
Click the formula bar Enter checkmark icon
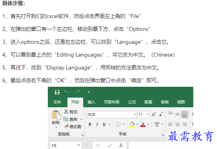[x=109, y=145]
